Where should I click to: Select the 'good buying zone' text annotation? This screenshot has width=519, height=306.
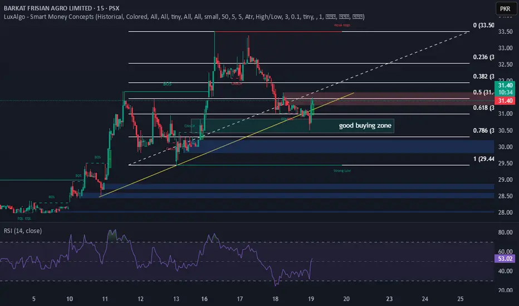click(365, 126)
